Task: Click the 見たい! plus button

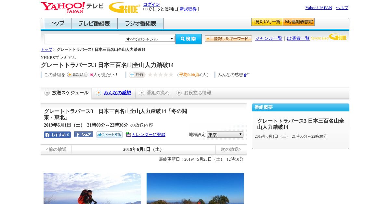Action: (77, 74)
